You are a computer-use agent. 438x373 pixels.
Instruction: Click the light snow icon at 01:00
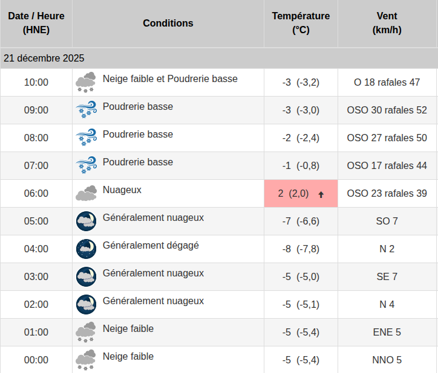pos(86,332)
